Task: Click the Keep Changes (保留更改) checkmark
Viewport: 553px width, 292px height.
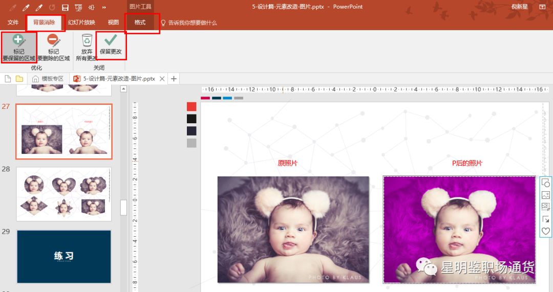Action: (x=111, y=45)
